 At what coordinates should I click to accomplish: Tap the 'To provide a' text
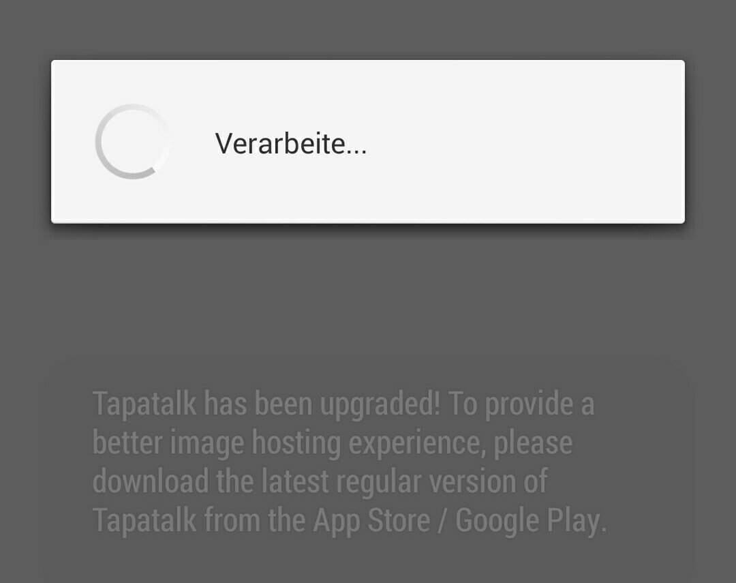pyautogui.click(x=521, y=404)
